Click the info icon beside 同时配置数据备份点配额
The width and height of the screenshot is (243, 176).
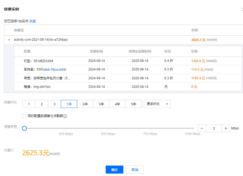[x=65, y=116]
